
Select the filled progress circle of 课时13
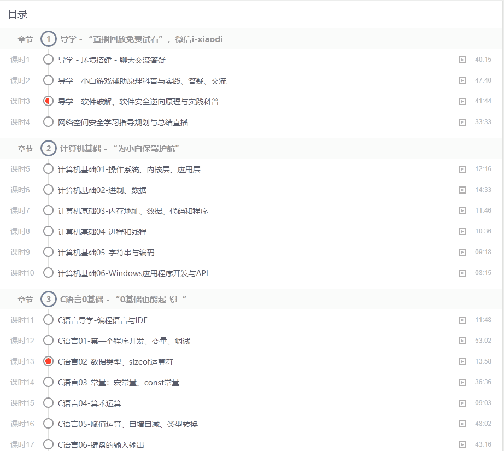(48, 361)
